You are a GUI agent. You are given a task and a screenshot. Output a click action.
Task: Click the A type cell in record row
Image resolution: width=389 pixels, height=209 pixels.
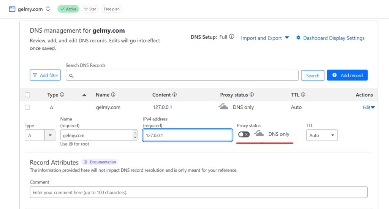point(51,108)
